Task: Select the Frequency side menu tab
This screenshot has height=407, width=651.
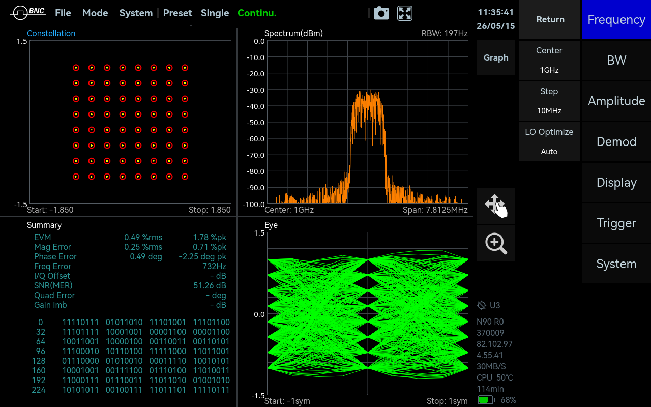Action: 616,19
